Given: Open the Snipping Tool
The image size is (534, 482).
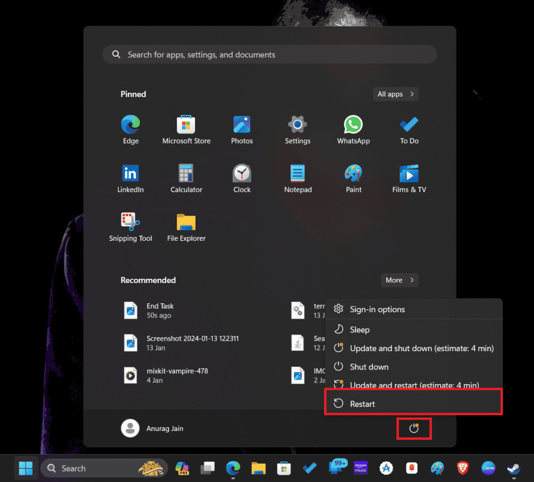Looking at the screenshot, I should coord(130,223).
